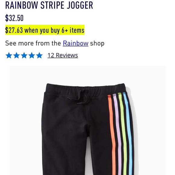Click the yellow $27.63 bulk discount banner
The width and height of the screenshot is (175, 175).
(45, 30)
